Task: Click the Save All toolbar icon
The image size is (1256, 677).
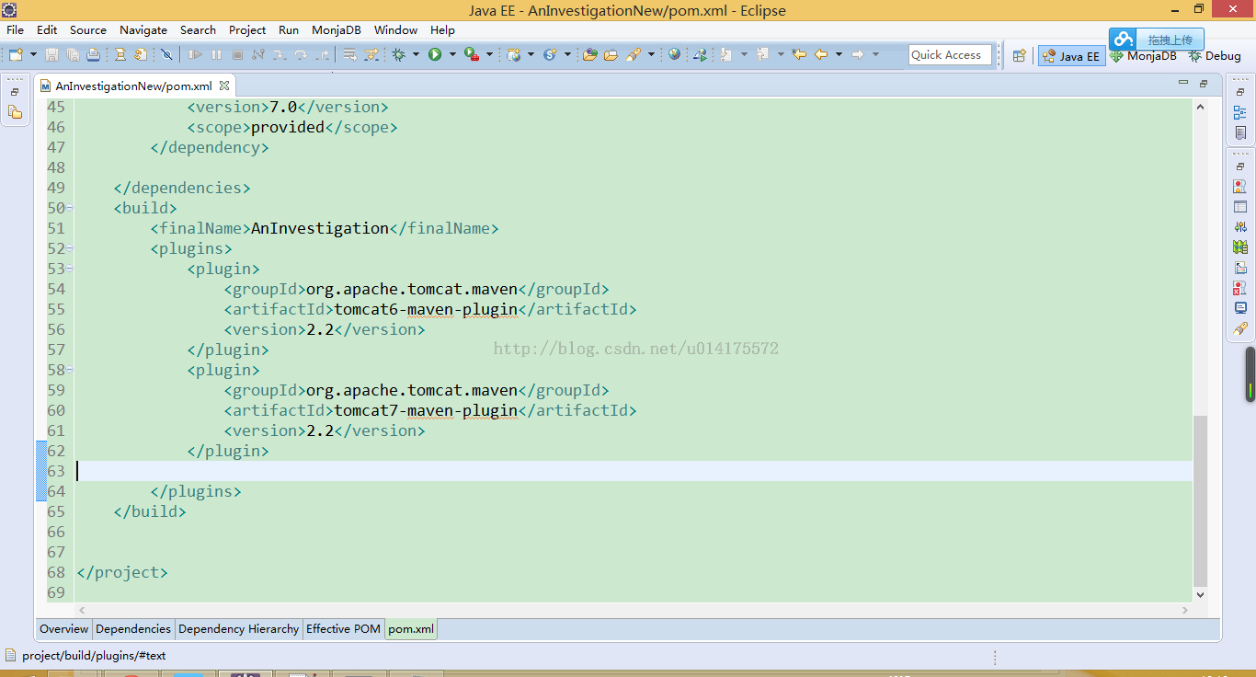Action: point(73,55)
